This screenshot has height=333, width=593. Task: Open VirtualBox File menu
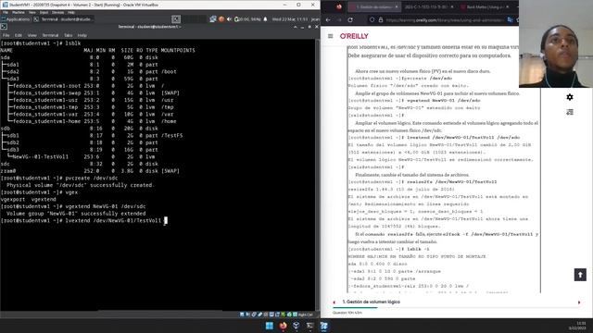(6, 12)
